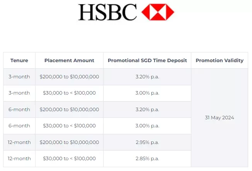Click the 3.00% p.a. rate for 3-month
Viewport: 252px width, 171px height.
(x=147, y=93)
